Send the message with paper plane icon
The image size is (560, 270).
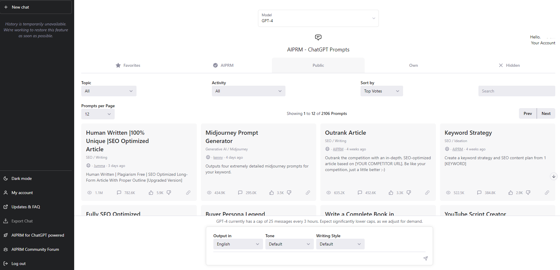click(426, 258)
